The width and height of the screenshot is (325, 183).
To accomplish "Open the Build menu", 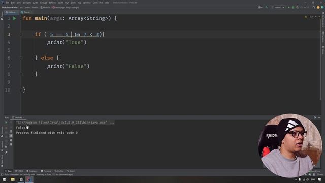I will (61, 3).
